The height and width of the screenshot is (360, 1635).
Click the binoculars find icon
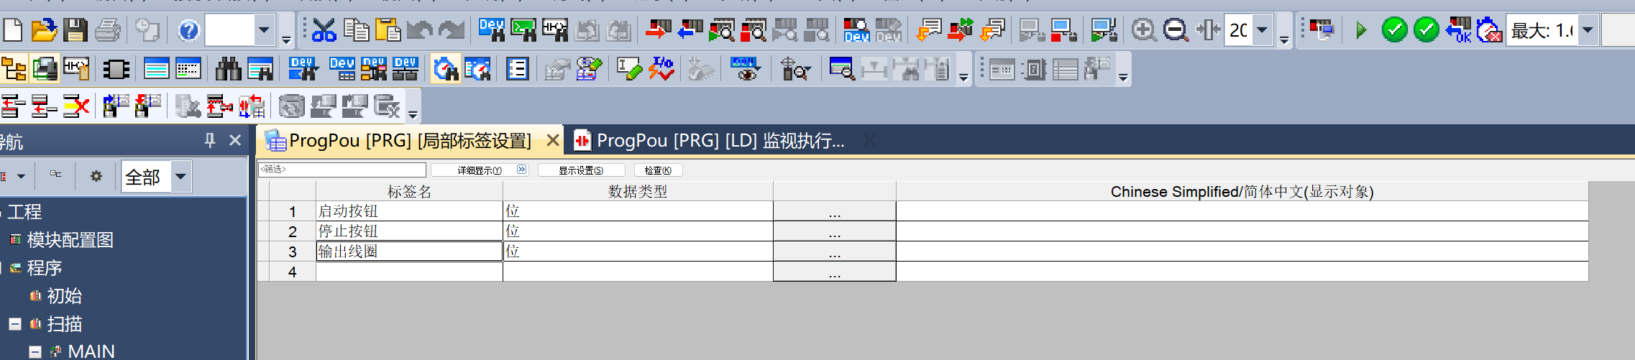pyautogui.click(x=228, y=69)
